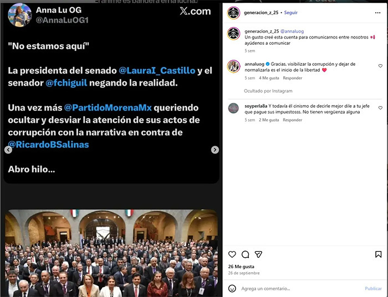Reply to soyperla8a's comment
Image resolution: width=388 pixels, height=297 pixels.
[x=293, y=120]
